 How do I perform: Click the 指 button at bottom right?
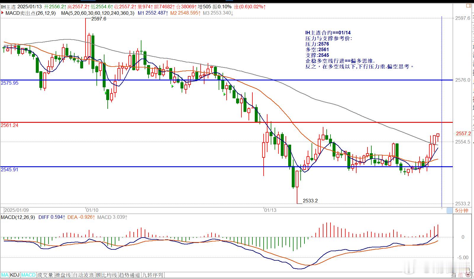[454, 275]
